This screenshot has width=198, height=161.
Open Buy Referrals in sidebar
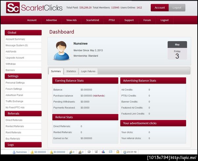pyautogui.click(x=23, y=139)
